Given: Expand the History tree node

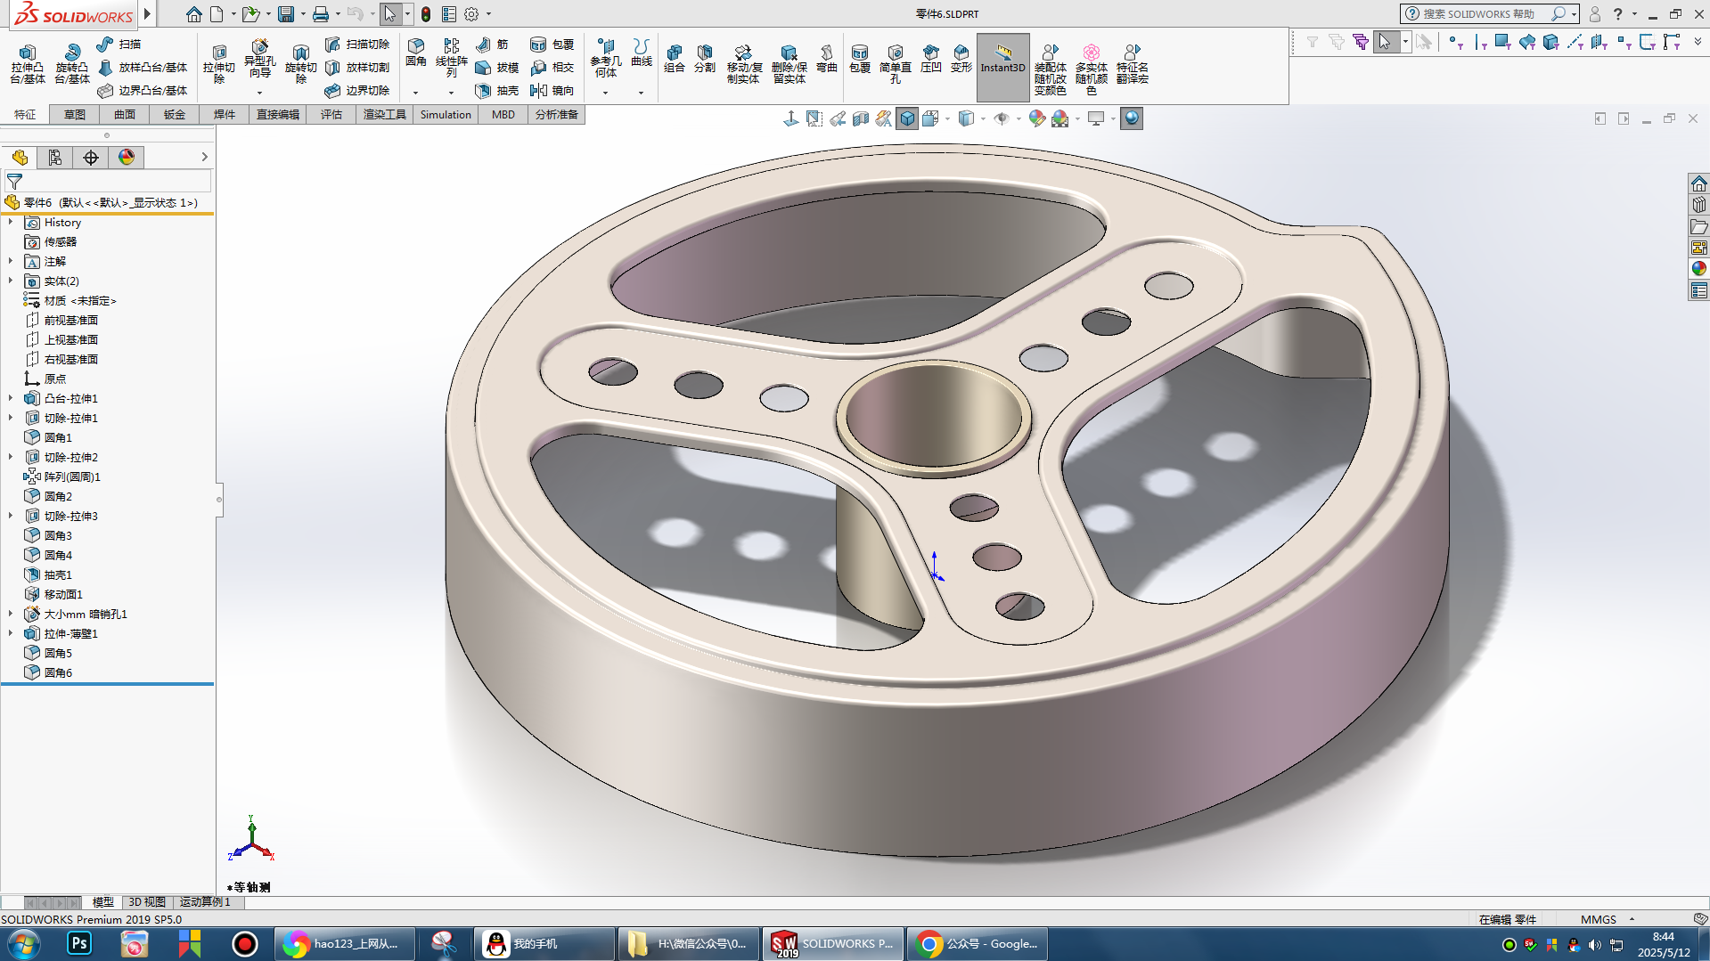Looking at the screenshot, I should coord(11,222).
